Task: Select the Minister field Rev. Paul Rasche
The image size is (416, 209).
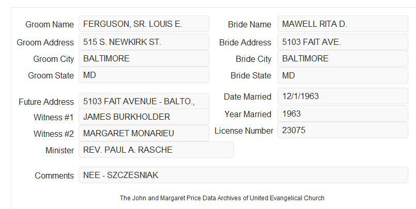Action: pos(156,150)
